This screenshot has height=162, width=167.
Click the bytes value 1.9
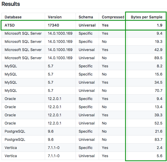click(160, 25)
